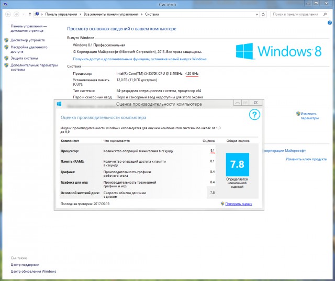This screenshot has height=281, width=335.
Task: Click the 7.8 overall score tile
Action: pos(237,164)
